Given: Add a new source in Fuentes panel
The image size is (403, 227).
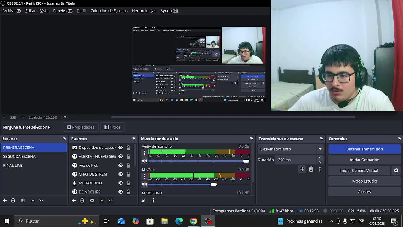Looking at the screenshot, I should pyautogui.click(x=74, y=201).
